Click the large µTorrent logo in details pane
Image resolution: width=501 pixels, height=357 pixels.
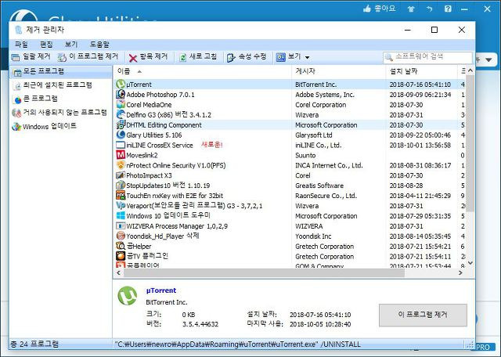pyautogui.click(x=128, y=296)
